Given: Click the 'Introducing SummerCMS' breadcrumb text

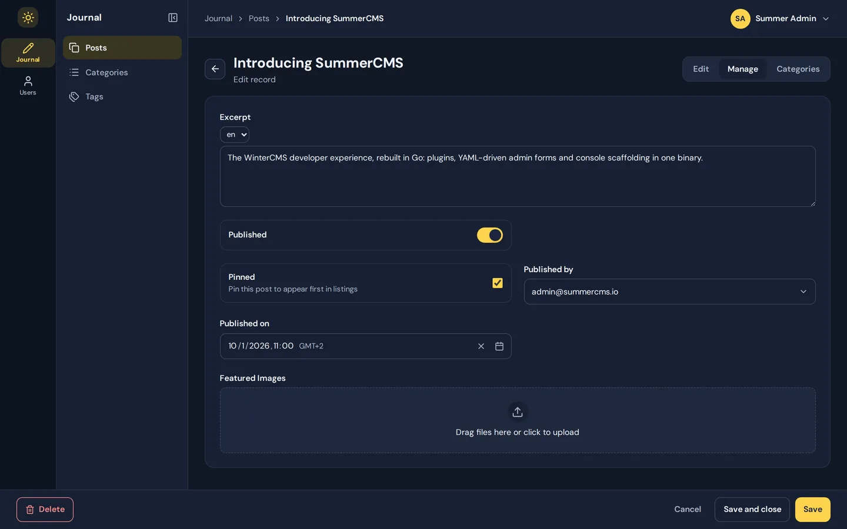Looking at the screenshot, I should (335, 18).
